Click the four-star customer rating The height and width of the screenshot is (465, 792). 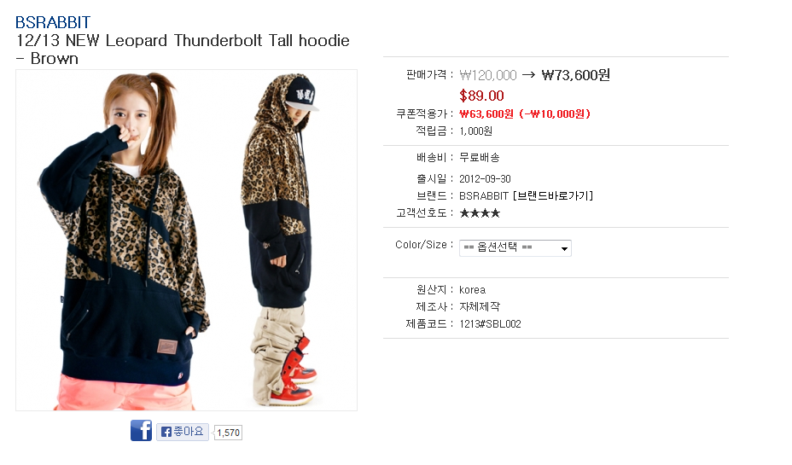tap(480, 213)
